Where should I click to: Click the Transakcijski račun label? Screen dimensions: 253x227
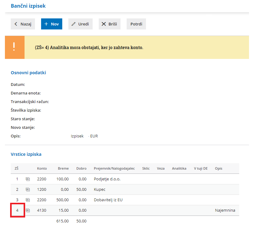tap(30, 102)
